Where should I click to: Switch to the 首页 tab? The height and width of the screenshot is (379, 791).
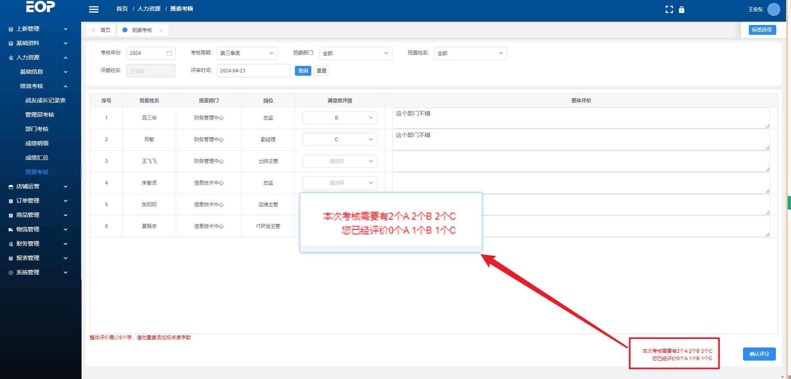click(x=101, y=30)
